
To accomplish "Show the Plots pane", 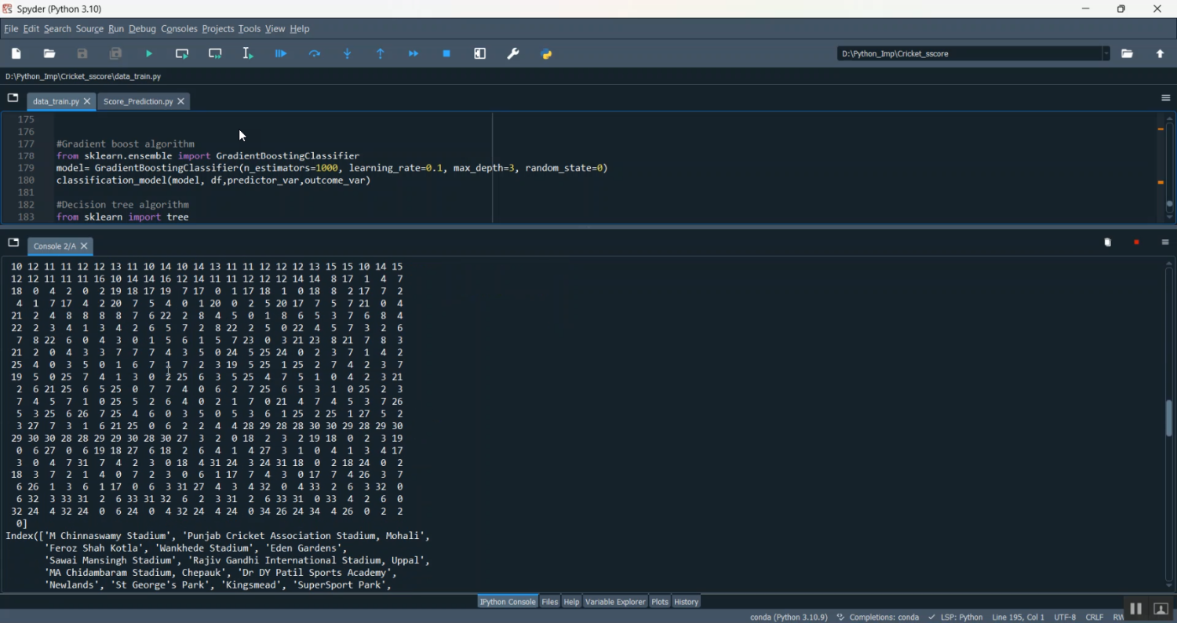I will click(x=660, y=602).
